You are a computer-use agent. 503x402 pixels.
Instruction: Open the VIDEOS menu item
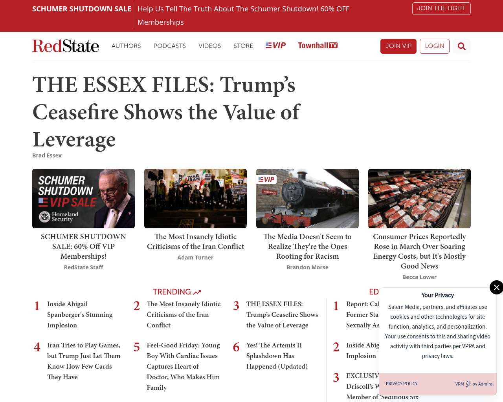[210, 46]
